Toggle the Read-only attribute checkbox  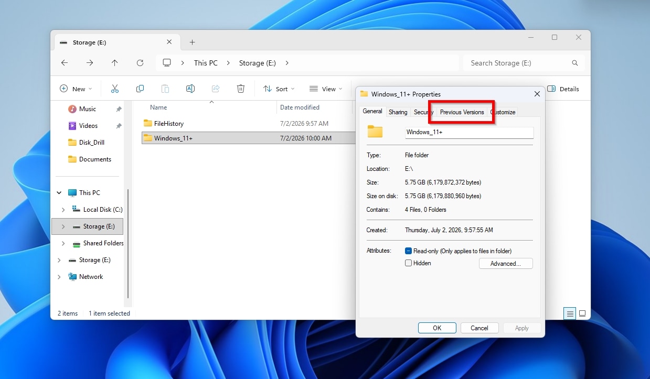[408, 251]
